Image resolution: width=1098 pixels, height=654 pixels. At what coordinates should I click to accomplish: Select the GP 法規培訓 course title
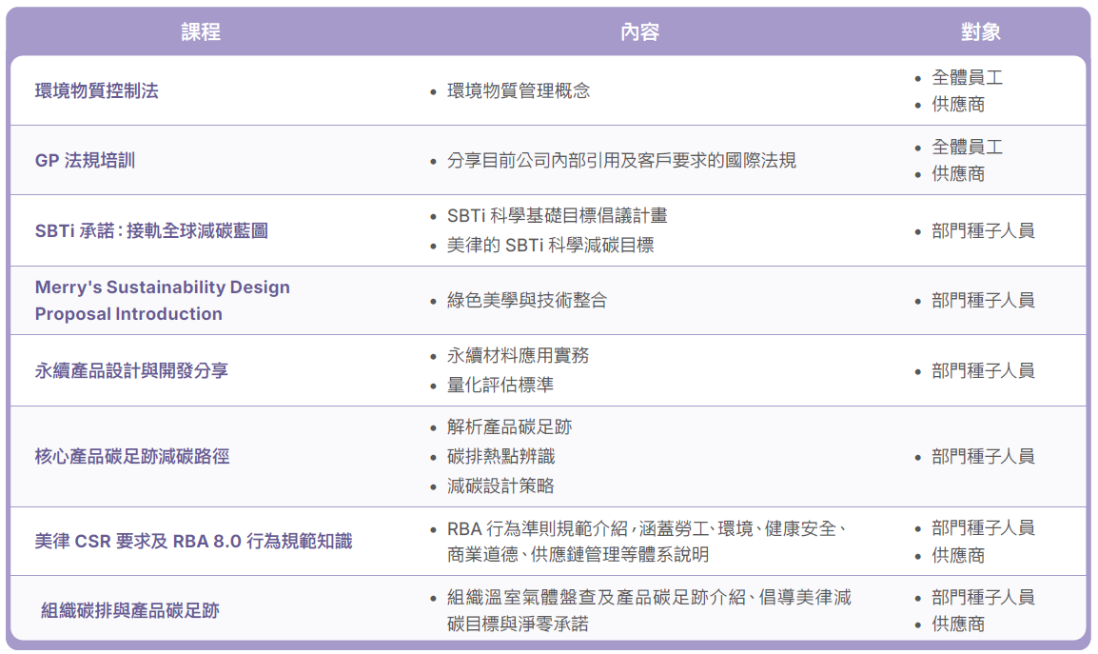85,161
